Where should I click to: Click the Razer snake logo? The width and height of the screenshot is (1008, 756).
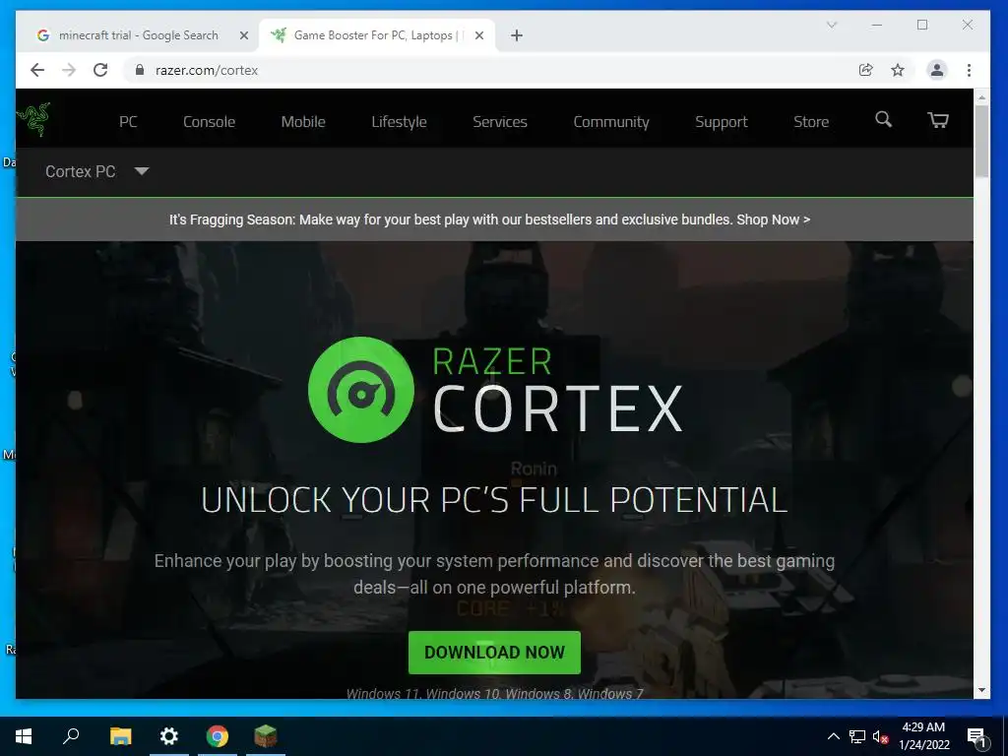(x=33, y=119)
